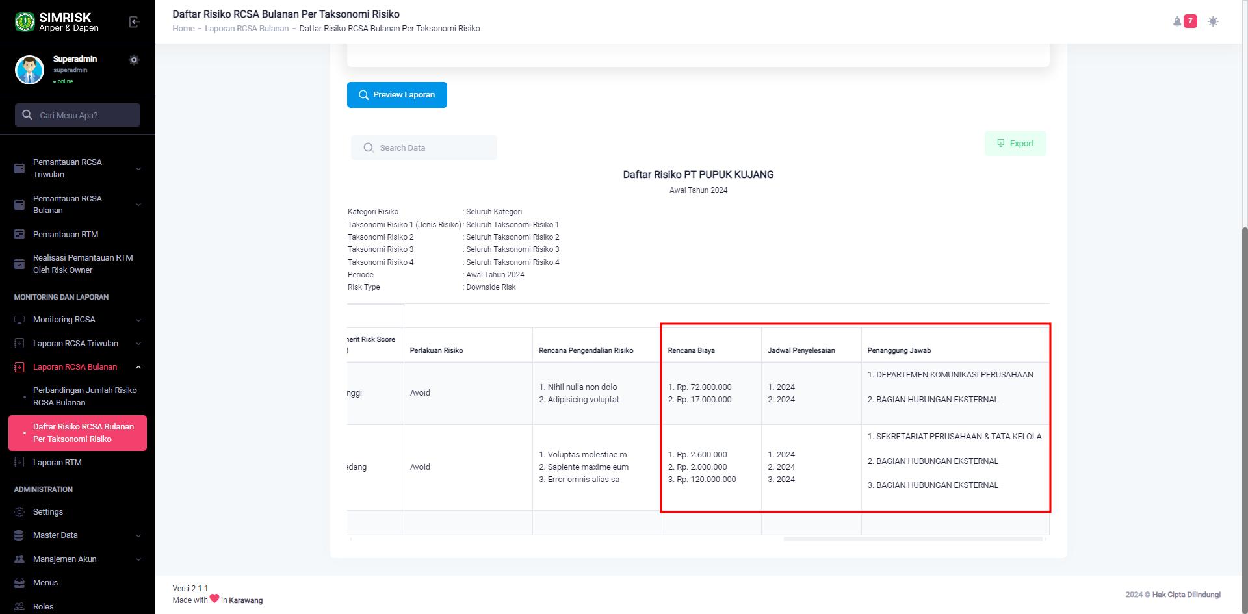Image resolution: width=1248 pixels, height=614 pixels.
Task: Click the Pemantauan RCSA Triwulan icon
Action: (x=19, y=168)
